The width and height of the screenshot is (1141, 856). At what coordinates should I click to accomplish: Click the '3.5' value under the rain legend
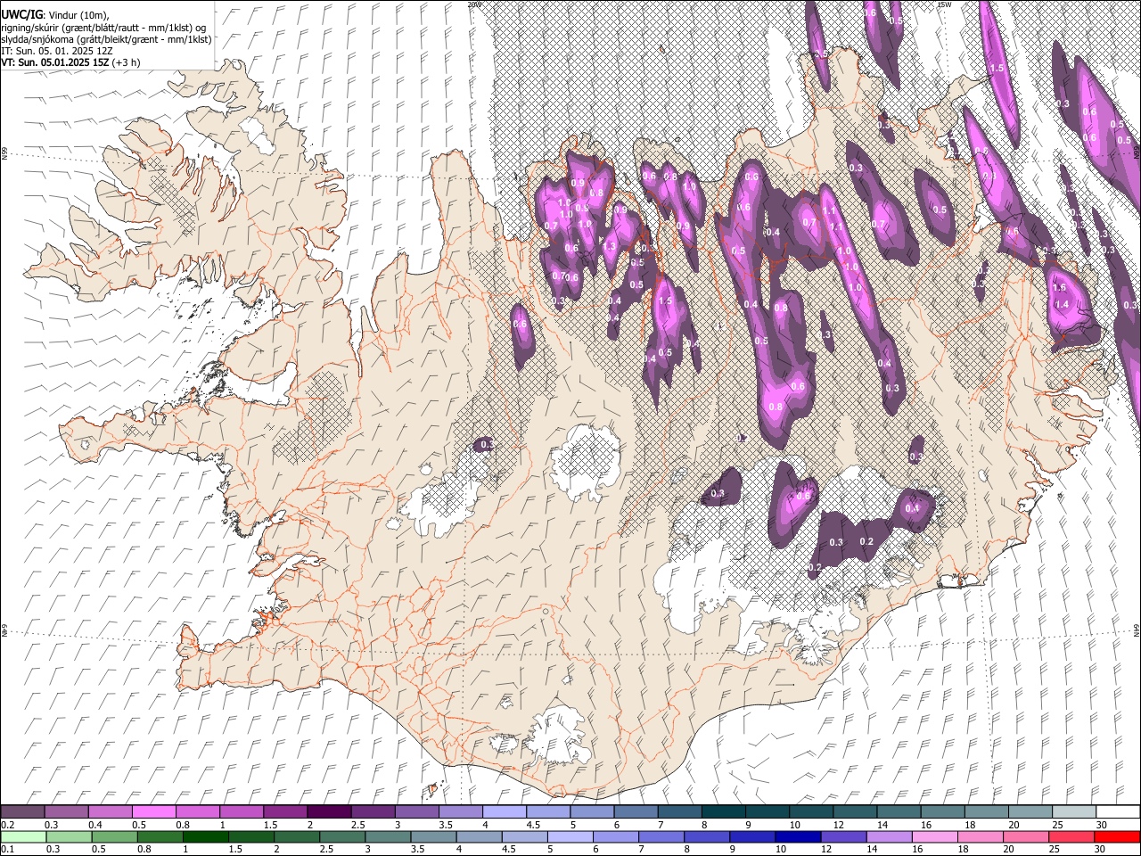[417, 849]
